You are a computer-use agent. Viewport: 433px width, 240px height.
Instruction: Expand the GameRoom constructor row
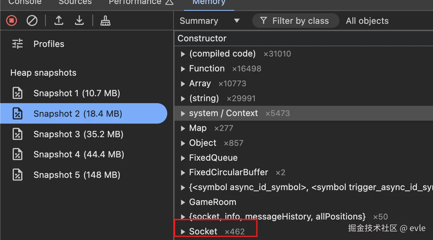(183, 202)
